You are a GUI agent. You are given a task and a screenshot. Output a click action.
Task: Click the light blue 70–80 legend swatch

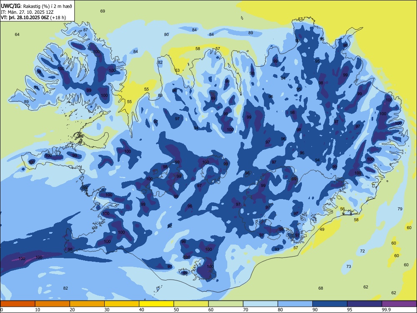coord(260,304)
